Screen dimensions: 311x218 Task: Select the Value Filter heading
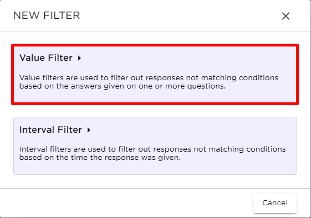click(x=46, y=58)
